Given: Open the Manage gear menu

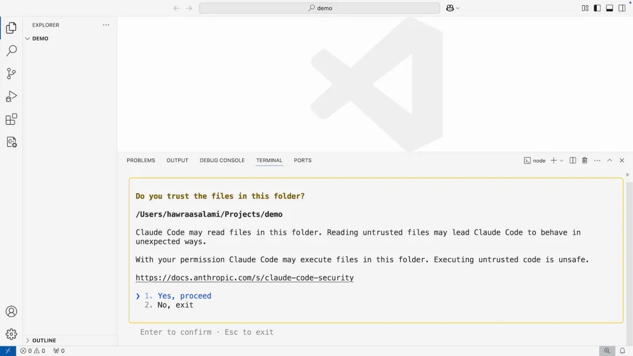Looking at the screenshot, I should pos(11,334).
